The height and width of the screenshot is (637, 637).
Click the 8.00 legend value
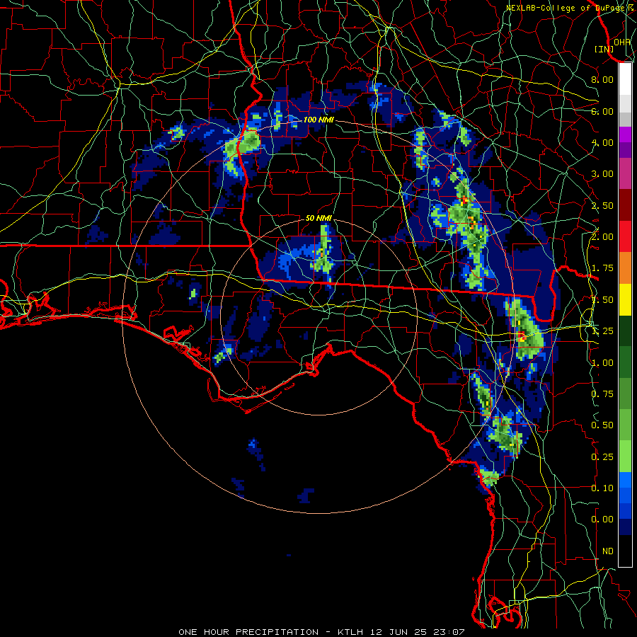coord(602,79)
